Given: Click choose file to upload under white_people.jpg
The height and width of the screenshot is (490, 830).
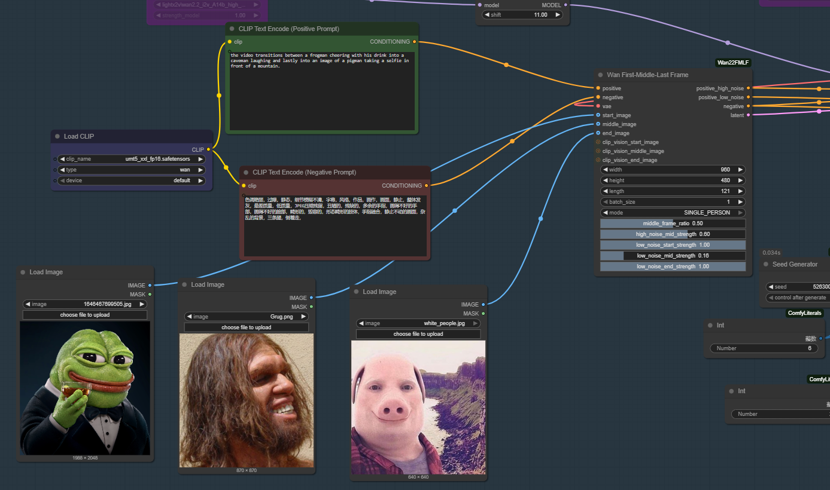Looking at the screenshot, I should (x=418, y=334).
